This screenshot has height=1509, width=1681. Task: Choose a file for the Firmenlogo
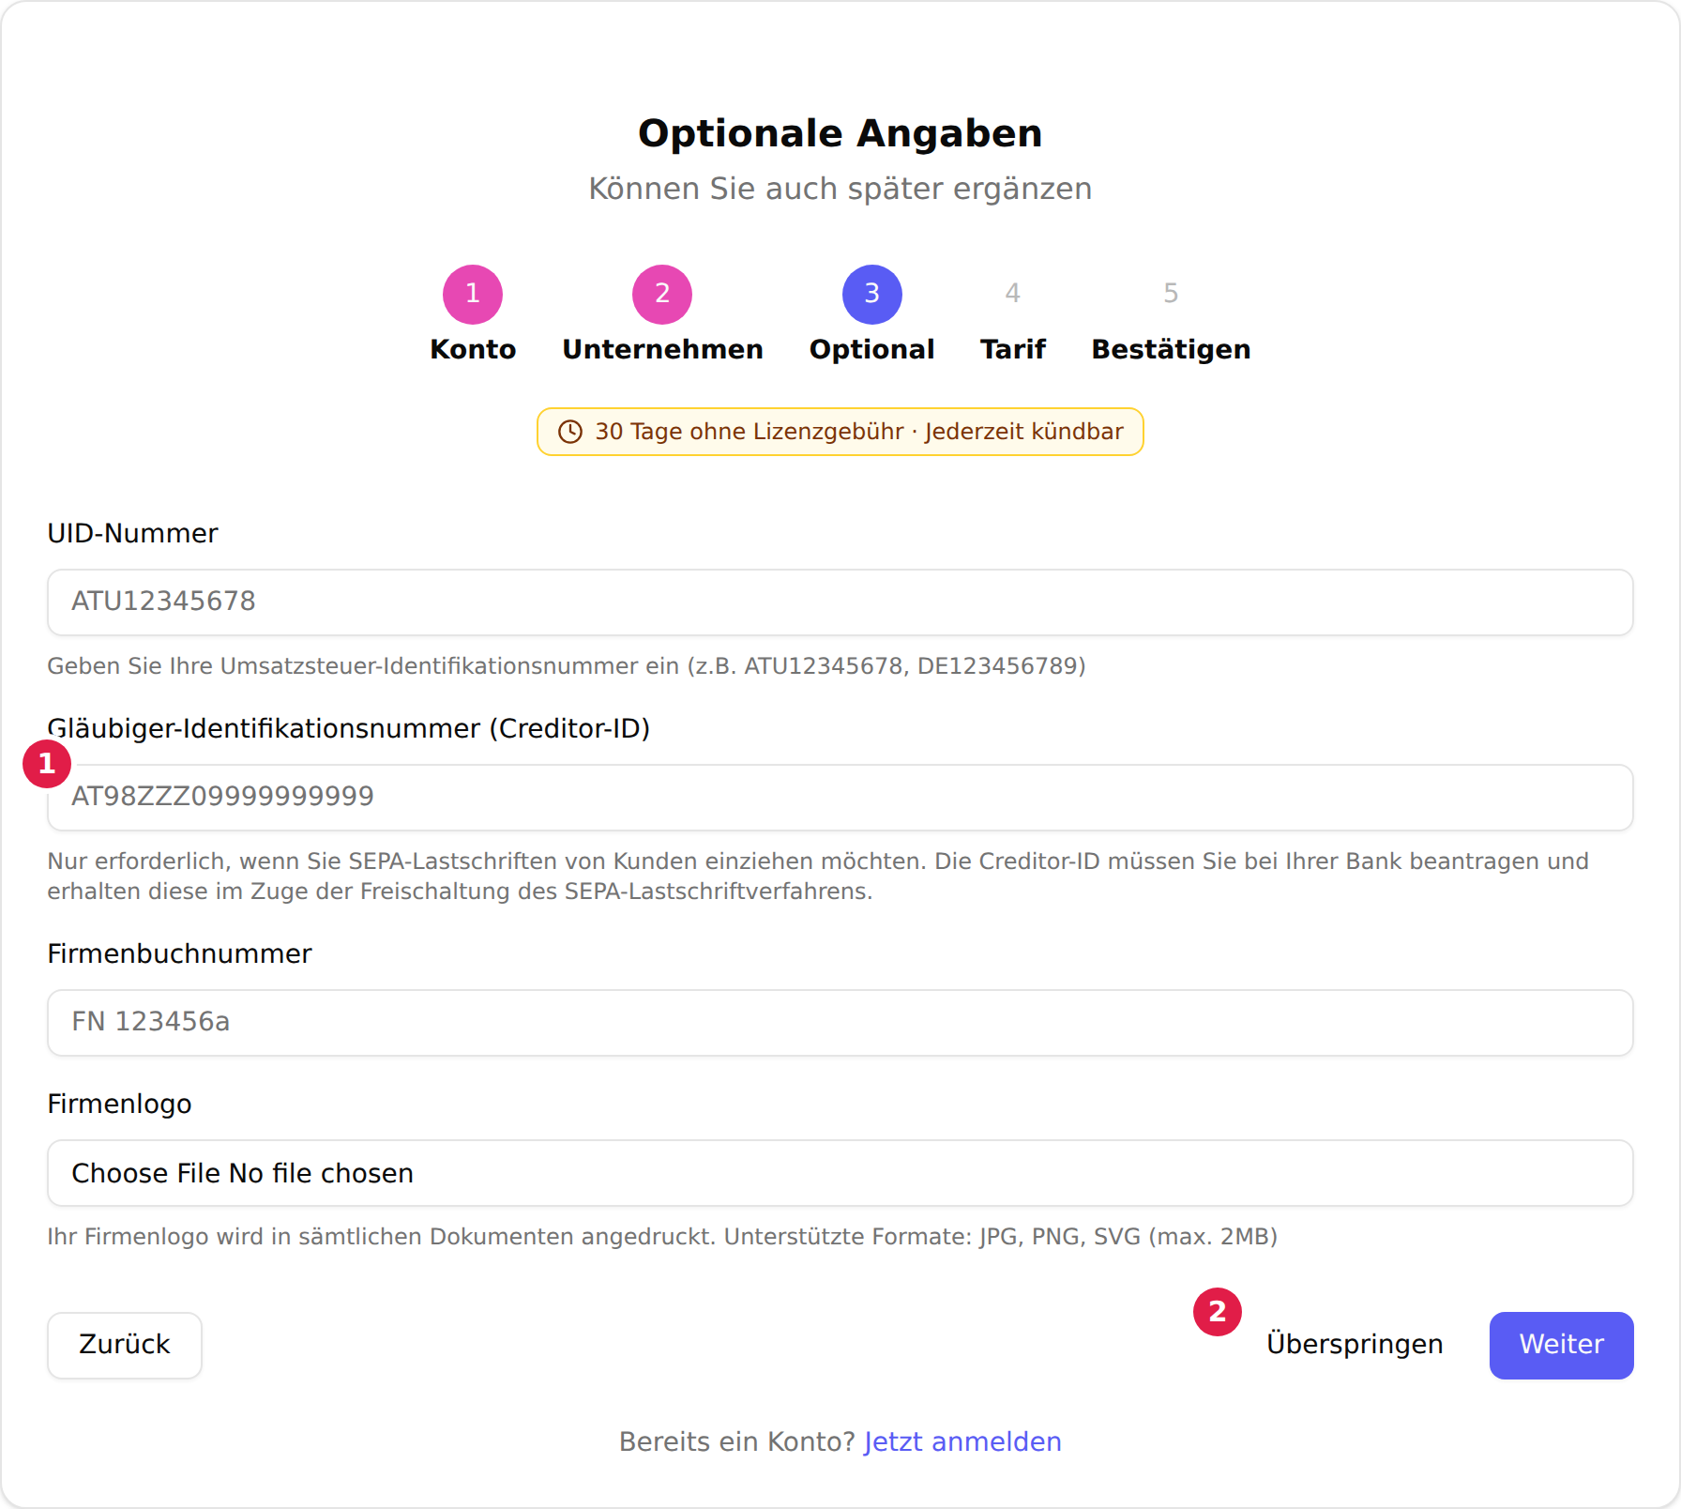click(840, 1173)
